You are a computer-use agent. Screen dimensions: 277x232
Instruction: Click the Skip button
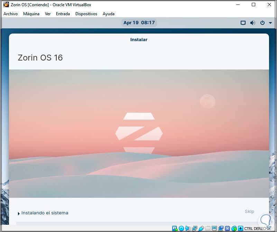click(x=249, y=211)
